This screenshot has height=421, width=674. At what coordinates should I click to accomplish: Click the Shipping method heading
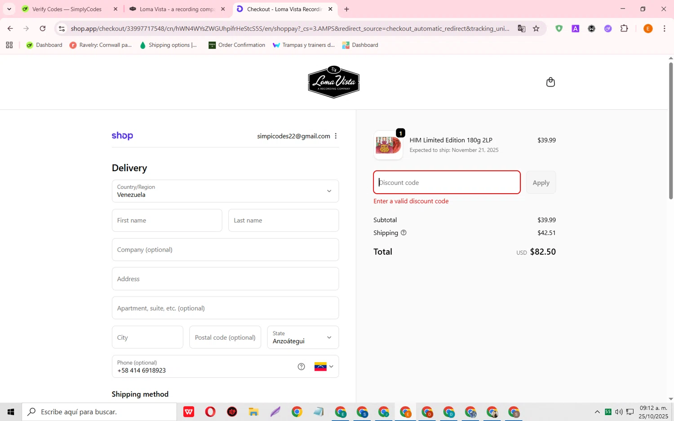[x=140, y=394]
